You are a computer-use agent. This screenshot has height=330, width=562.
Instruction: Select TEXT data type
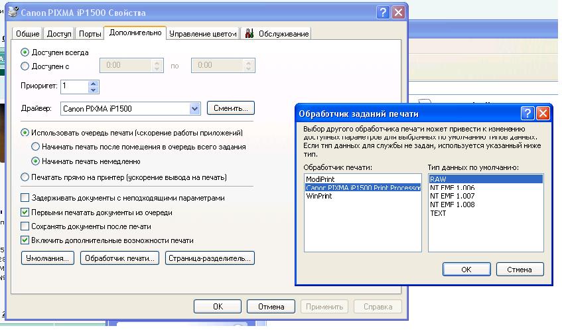(486, 213)
